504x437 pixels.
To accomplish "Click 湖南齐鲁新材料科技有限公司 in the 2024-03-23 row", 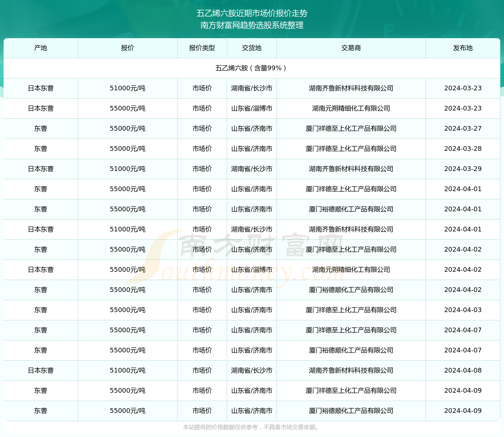I will click(x=351, y=88).
